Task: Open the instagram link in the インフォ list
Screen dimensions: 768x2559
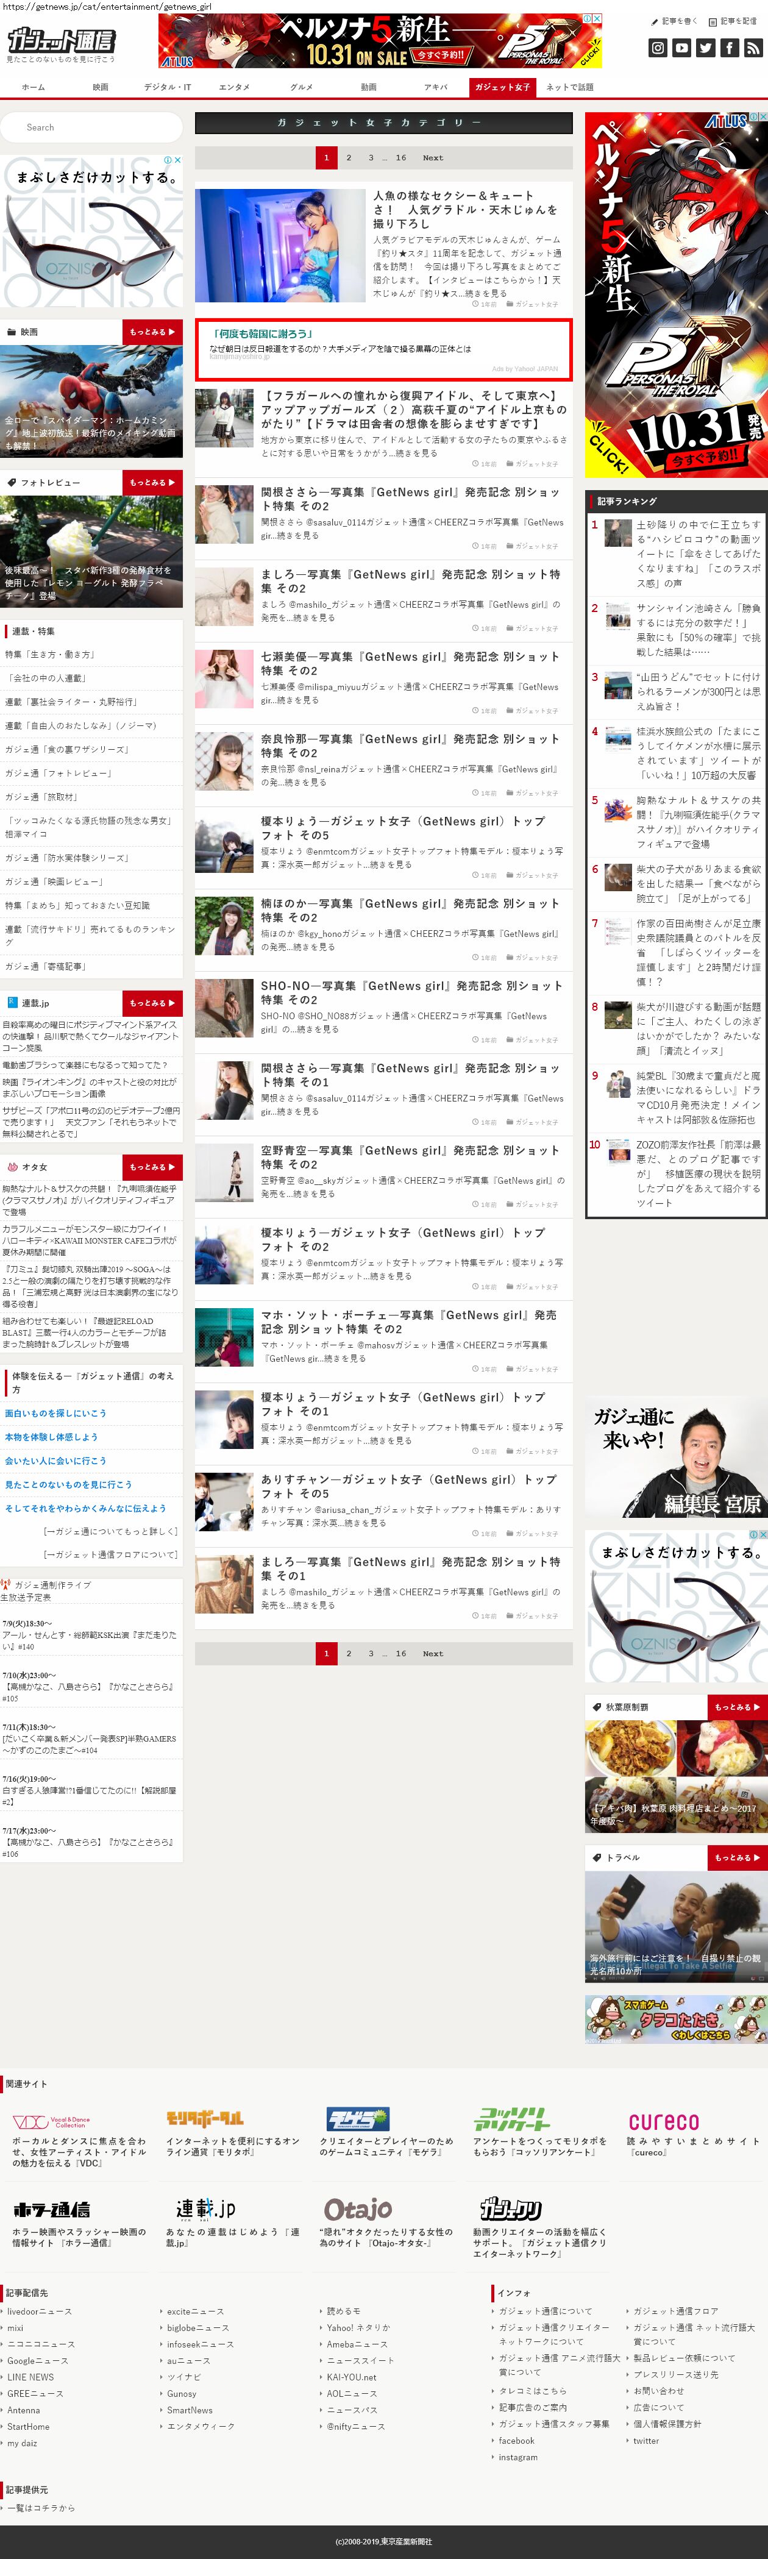Action: pos(517,2457)
